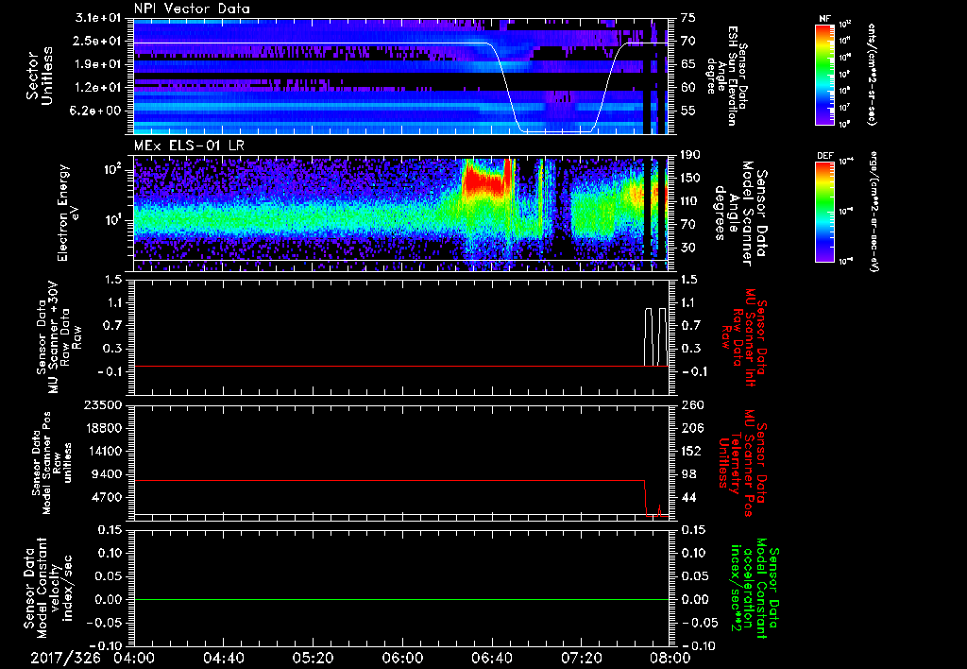
Task: Click the "Electron Energy eV" axis title
Action: point(68,213)
